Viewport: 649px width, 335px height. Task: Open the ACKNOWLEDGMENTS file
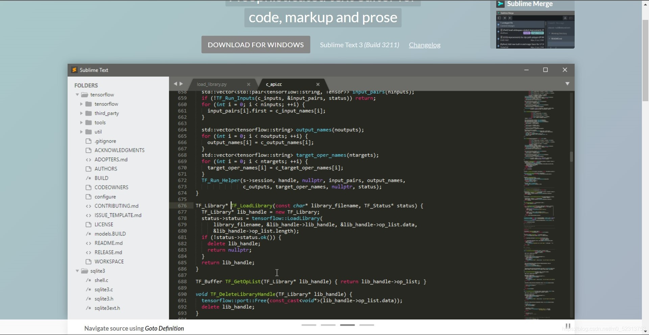[x=119, y=150]
